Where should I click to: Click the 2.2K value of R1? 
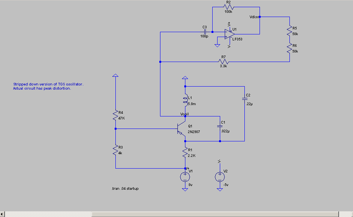pos(191,156)
